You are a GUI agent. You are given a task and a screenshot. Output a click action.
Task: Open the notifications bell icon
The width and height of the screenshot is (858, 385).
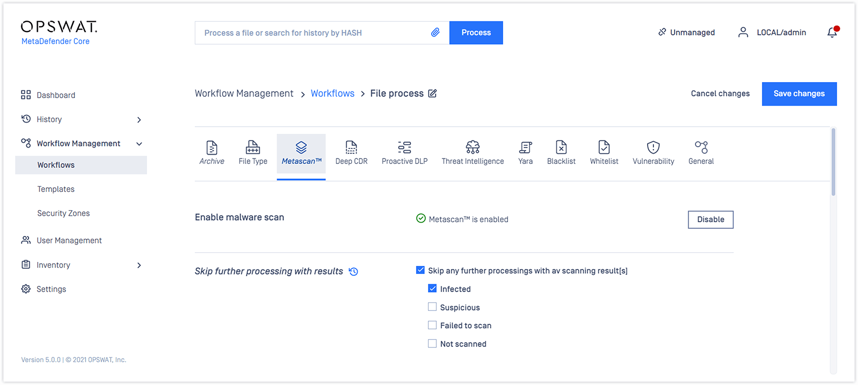click(832, 33)
